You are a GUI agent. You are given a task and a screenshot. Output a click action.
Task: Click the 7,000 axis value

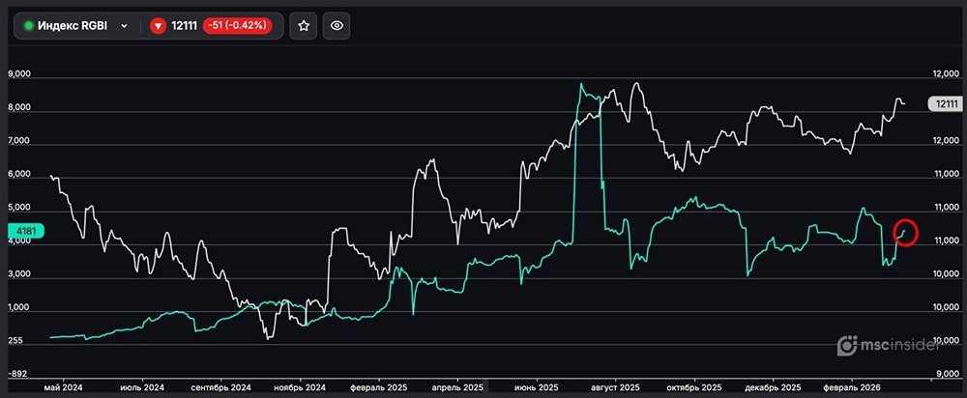18,141
